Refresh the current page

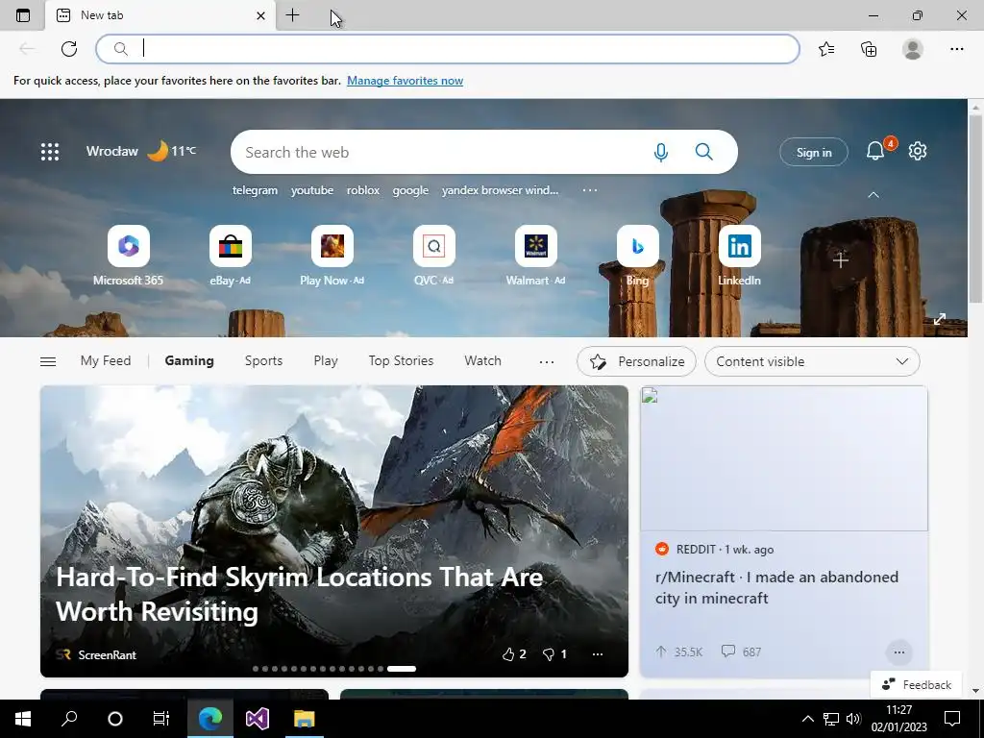[69, 49]
